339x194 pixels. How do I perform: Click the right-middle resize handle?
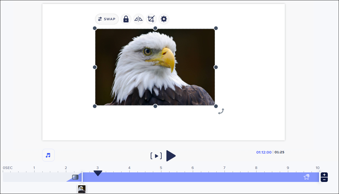click(216, 67)
